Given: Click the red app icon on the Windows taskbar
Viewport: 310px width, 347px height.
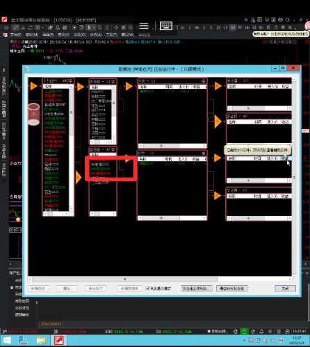Looking at the screenshot, I should click(x=59, y=341).
